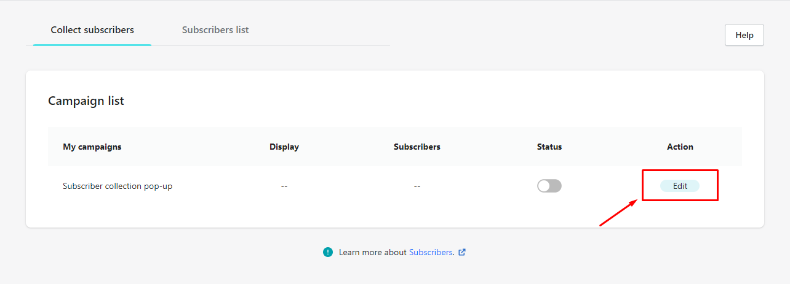Click the Help button
The image size is (790, 284).
[x=744, y=35]
